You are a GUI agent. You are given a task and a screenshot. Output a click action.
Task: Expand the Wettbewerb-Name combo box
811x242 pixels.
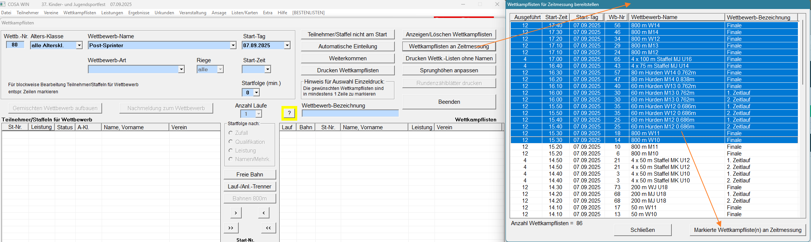233,45
